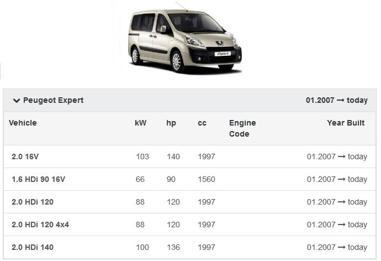Click the cc column header
381x261 pixels.
coord(202,123)
